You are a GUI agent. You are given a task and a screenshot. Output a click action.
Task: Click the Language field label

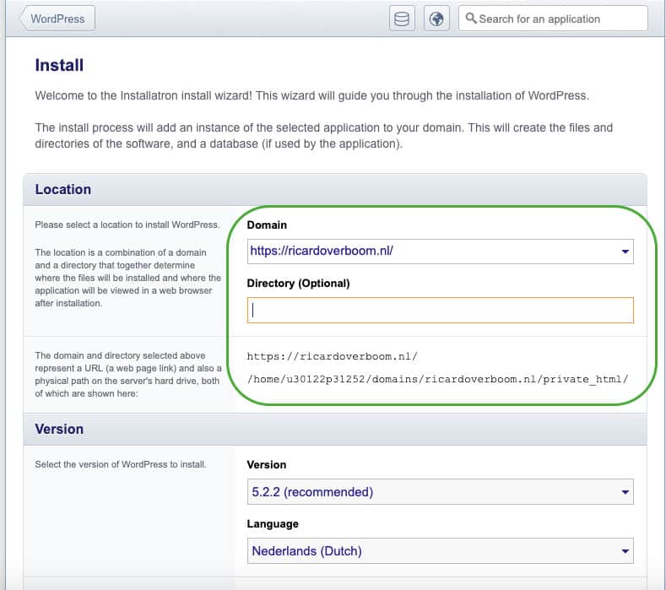click(x=273, y=523)
